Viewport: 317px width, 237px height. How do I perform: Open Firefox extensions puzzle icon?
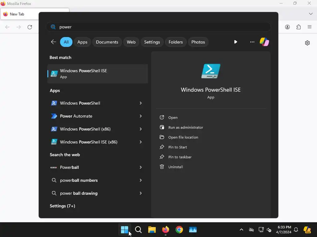click(x=299, y=27)
